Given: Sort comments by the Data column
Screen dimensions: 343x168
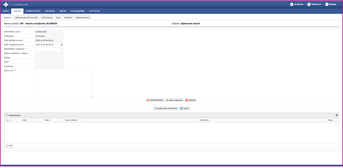Looking at the screenshot, I should (x=48, y=120).
